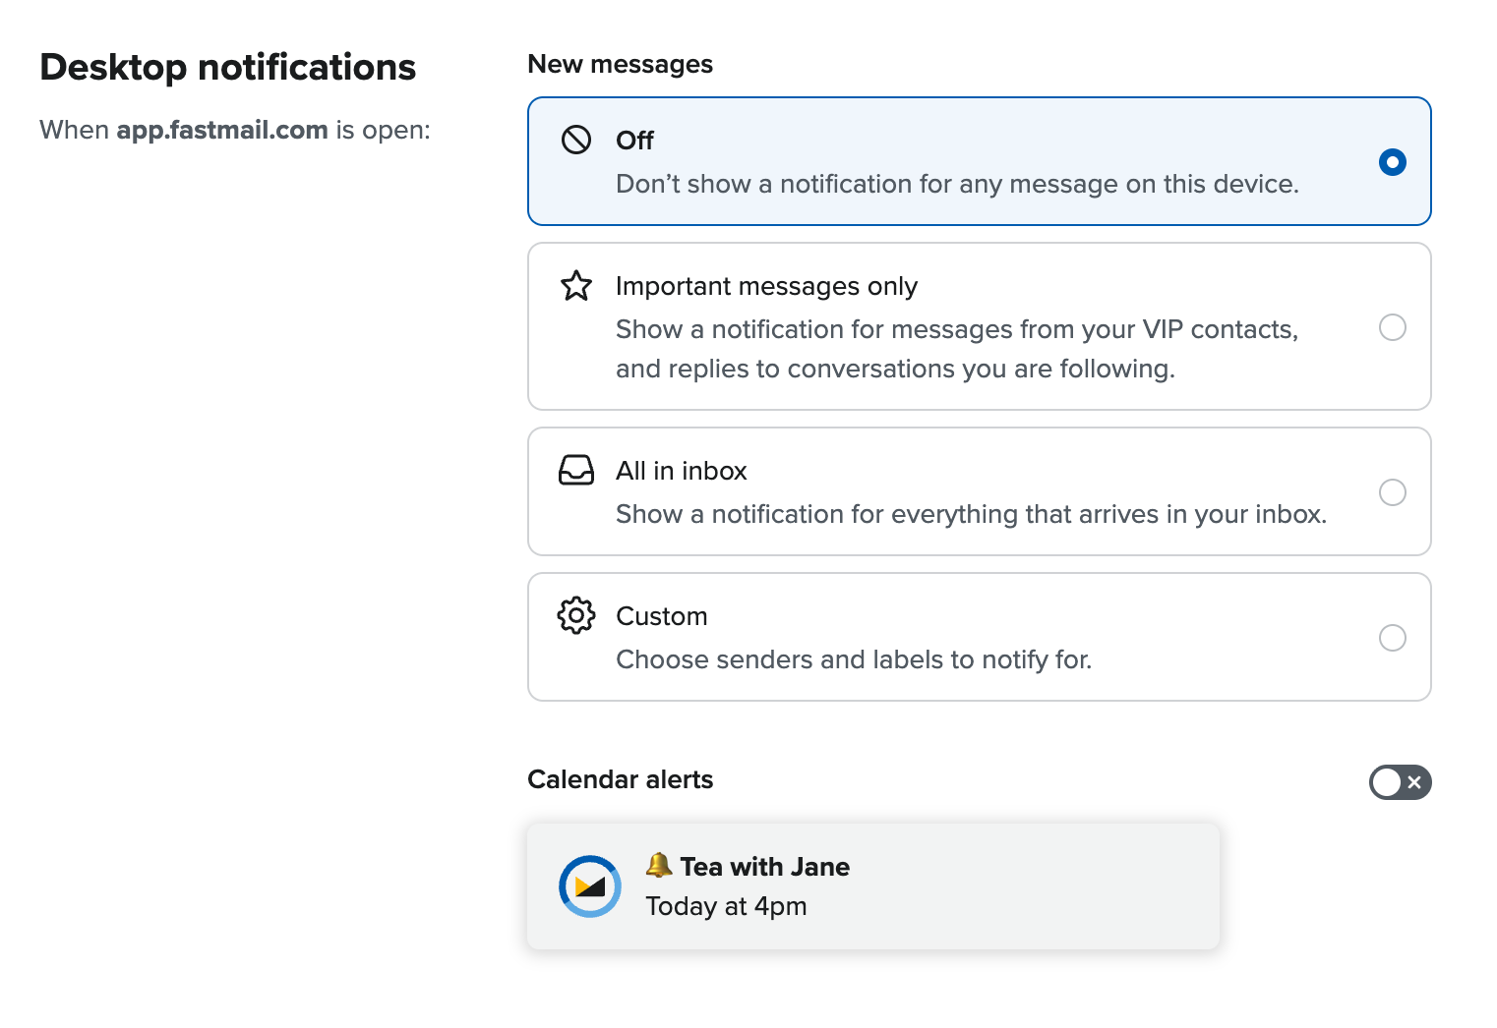This screenshot has width=1497, height=1028.
Task: Click the star icon for Important messages
Action: pos(576,286)
